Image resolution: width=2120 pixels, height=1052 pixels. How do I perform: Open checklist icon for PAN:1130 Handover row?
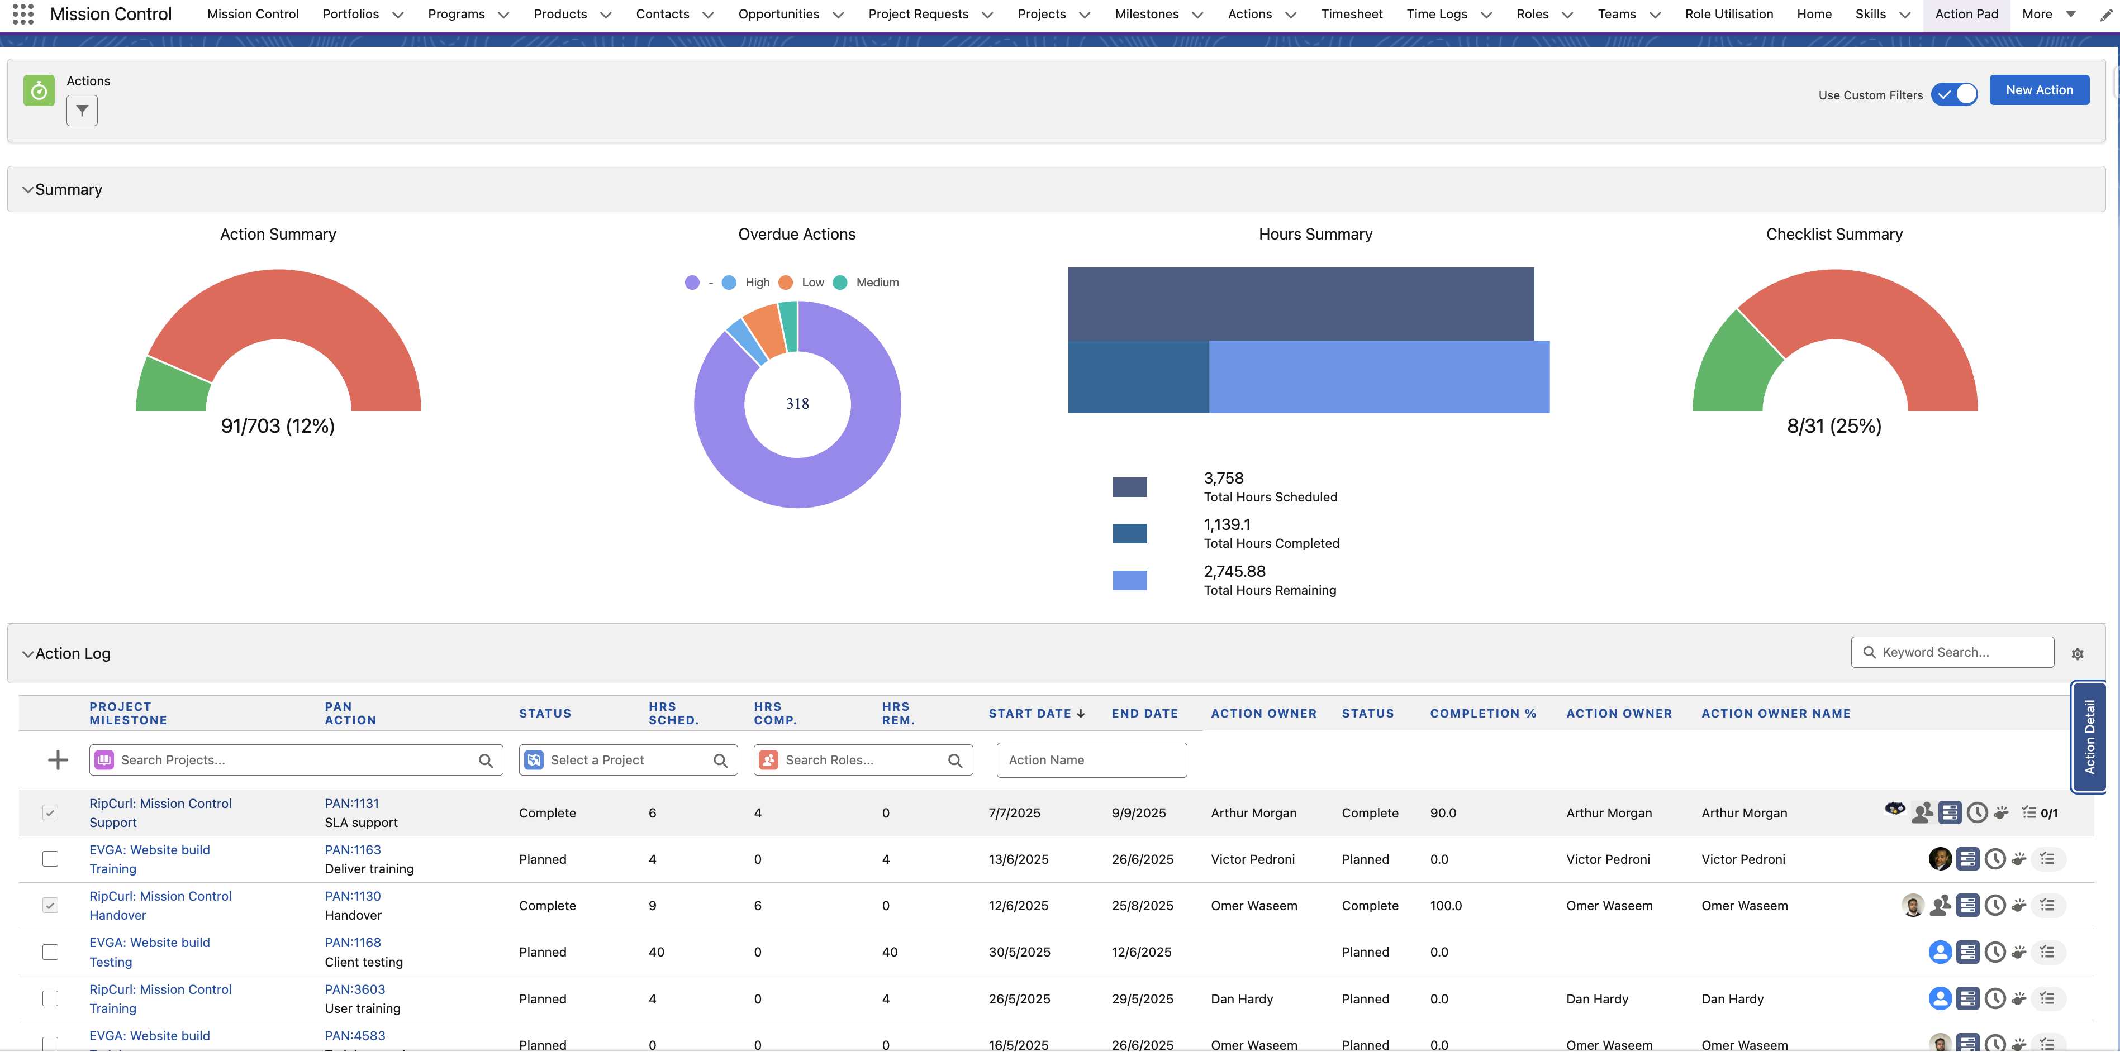pyautogui.click(x=2047, y=906)
